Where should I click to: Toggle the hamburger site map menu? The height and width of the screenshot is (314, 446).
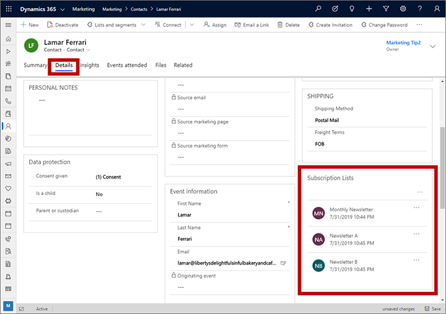pyautogui.click(x=8, y=25)
